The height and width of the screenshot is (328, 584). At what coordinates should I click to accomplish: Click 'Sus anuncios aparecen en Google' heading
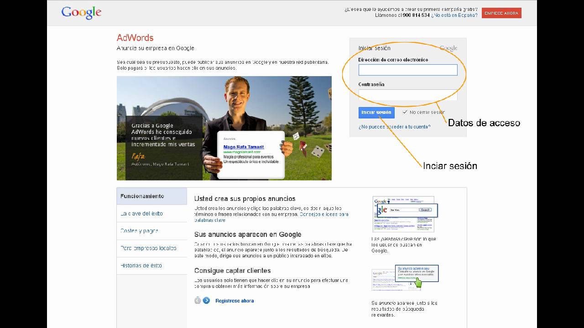pos(248,235)
